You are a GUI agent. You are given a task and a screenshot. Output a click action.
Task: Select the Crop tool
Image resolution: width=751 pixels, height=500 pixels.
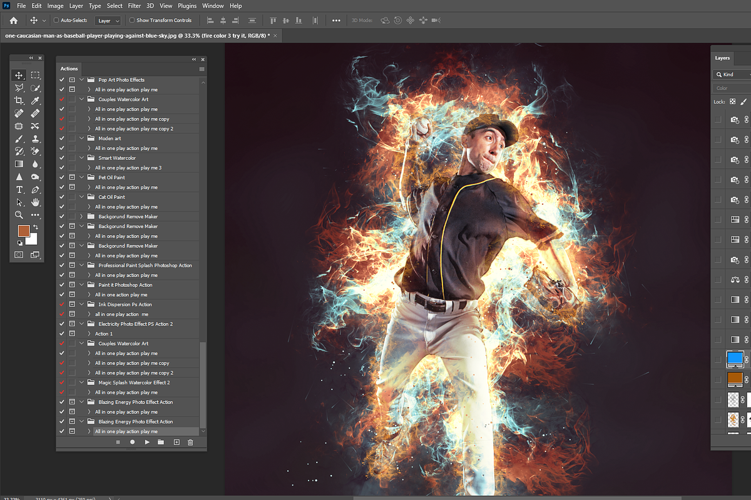(19, 101)
